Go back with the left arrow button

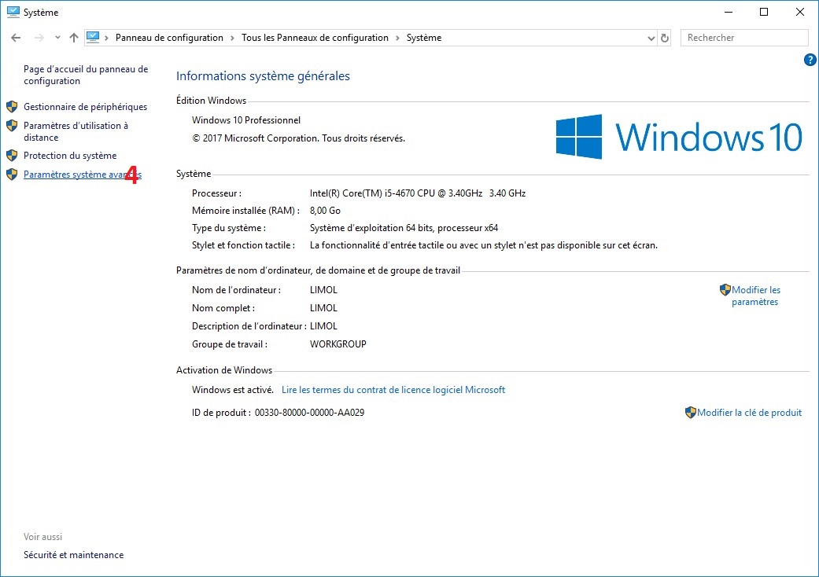(16, 38)
